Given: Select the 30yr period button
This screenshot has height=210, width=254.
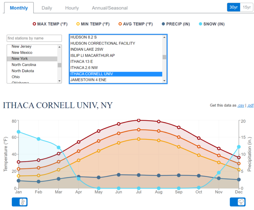Looking at the screenshot, I should point(233,7).
